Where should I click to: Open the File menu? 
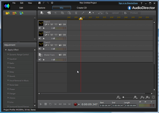point(14,3)
